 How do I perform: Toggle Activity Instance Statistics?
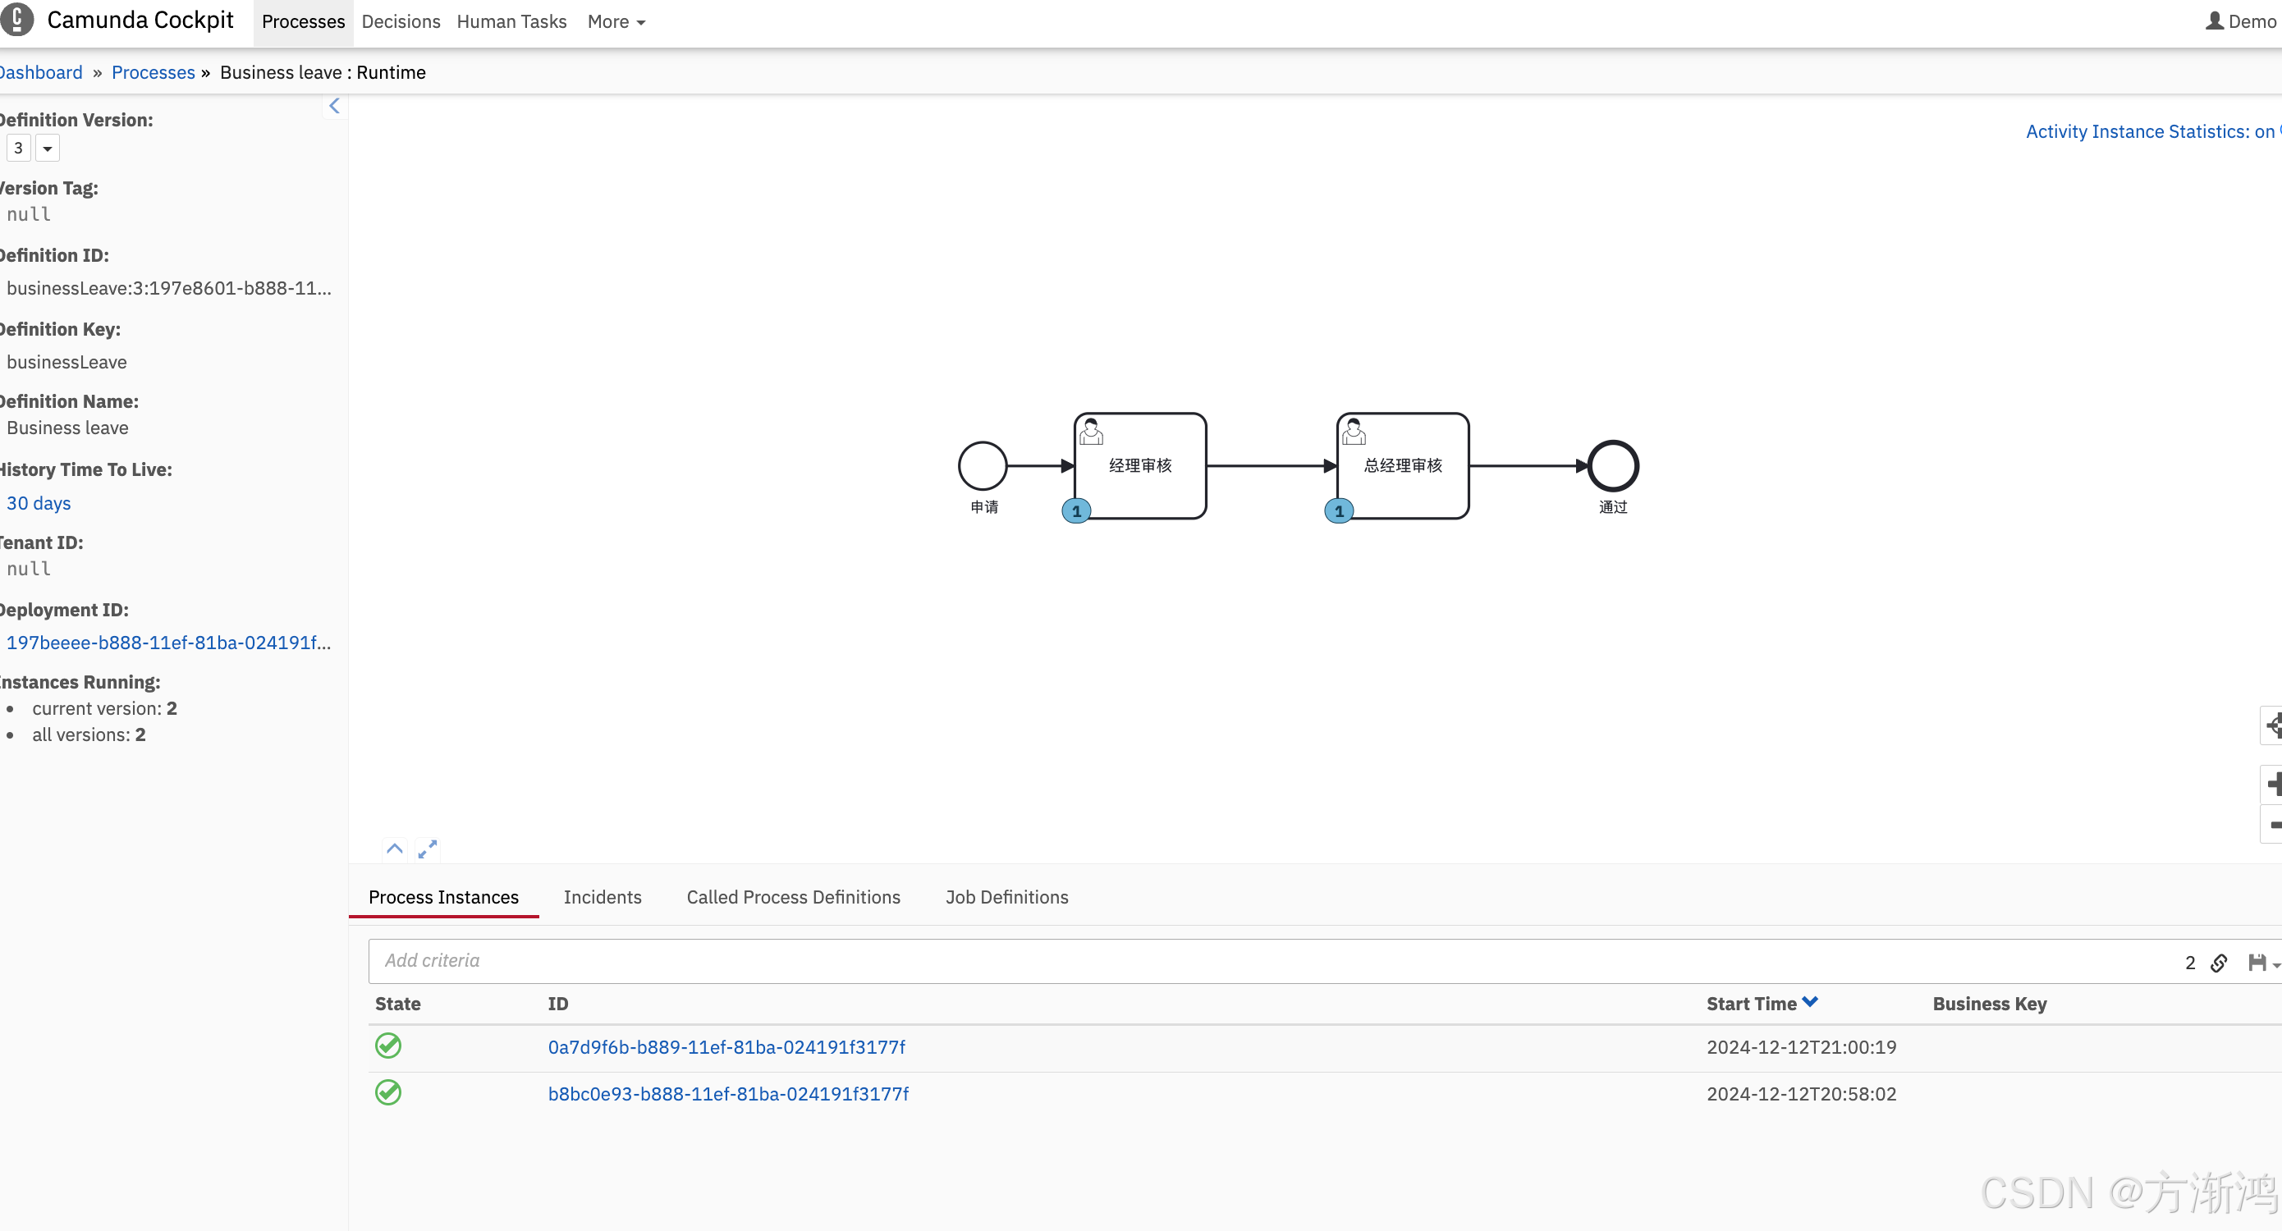point(2151,131)
